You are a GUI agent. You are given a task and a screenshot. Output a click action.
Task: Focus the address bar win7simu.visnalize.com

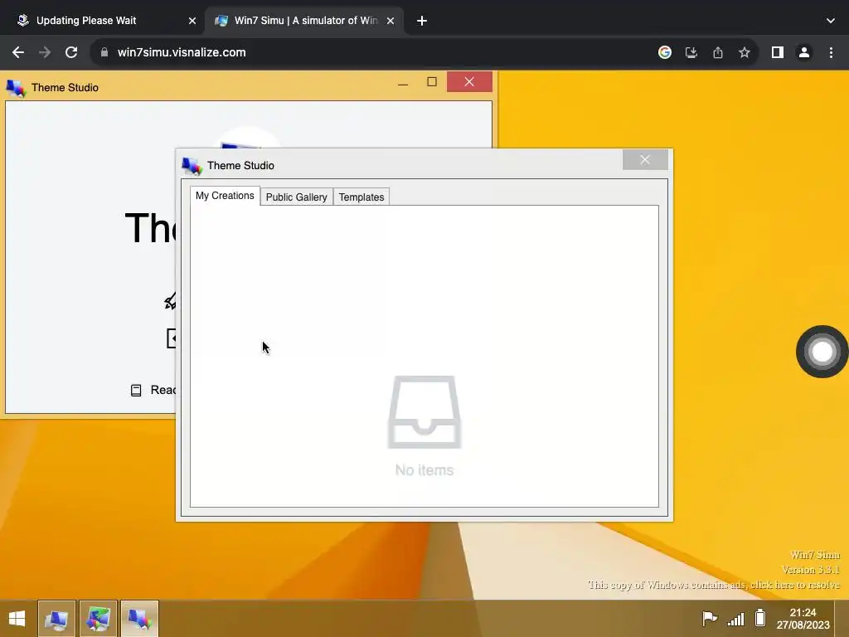point(182,52)
